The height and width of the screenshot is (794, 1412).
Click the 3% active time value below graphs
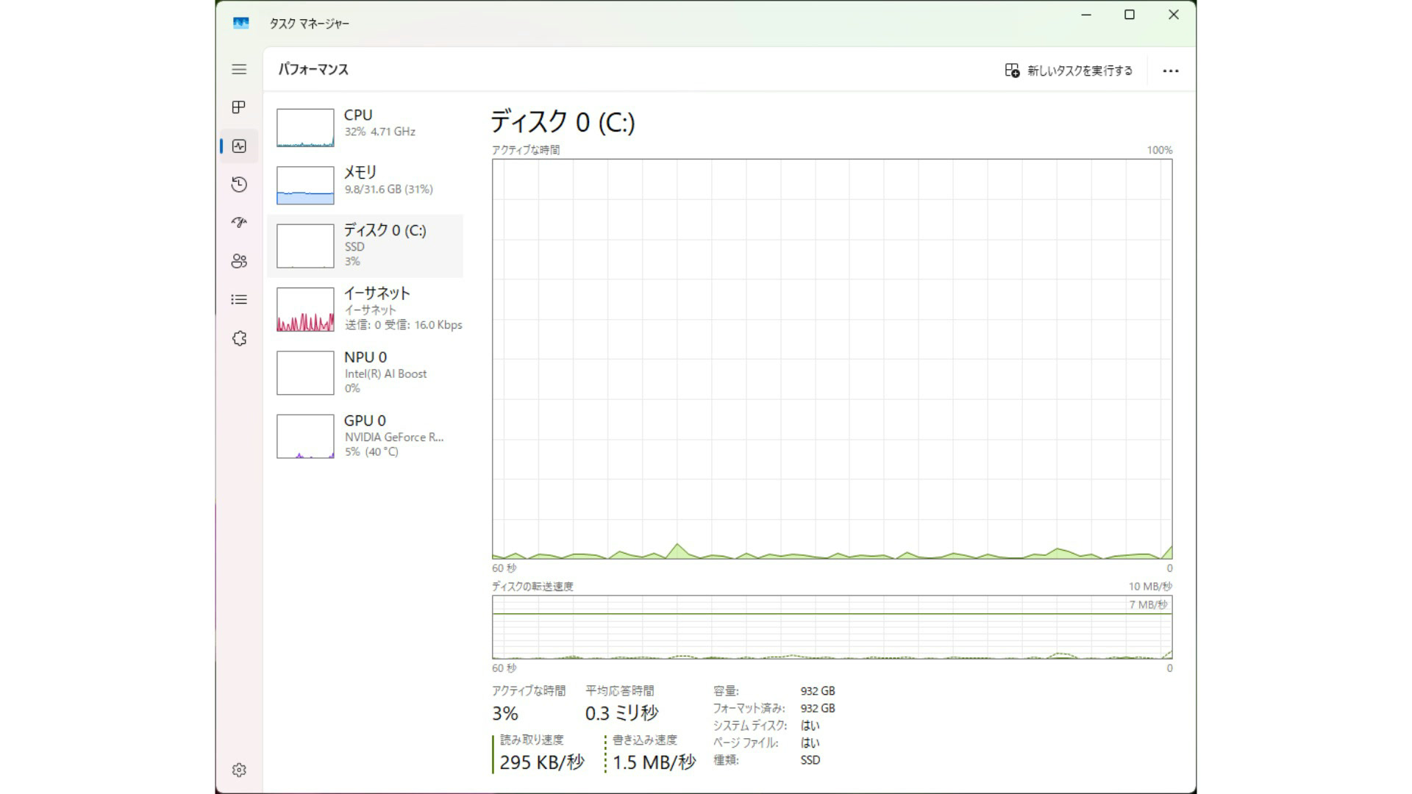[505, 713]
